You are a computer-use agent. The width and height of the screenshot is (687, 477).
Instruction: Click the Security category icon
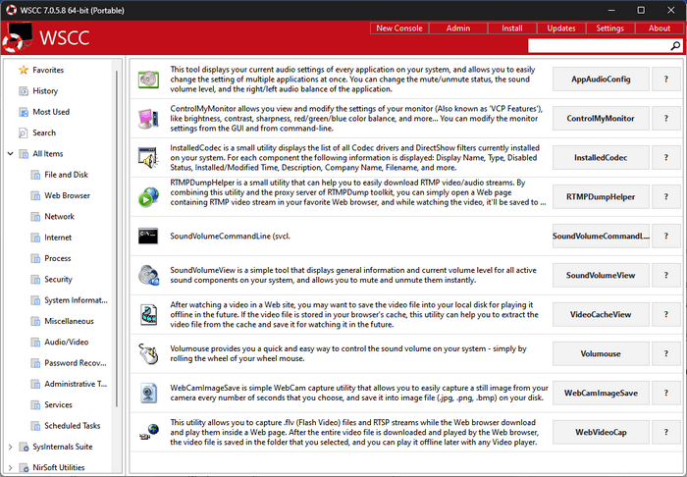click(35, 280)
